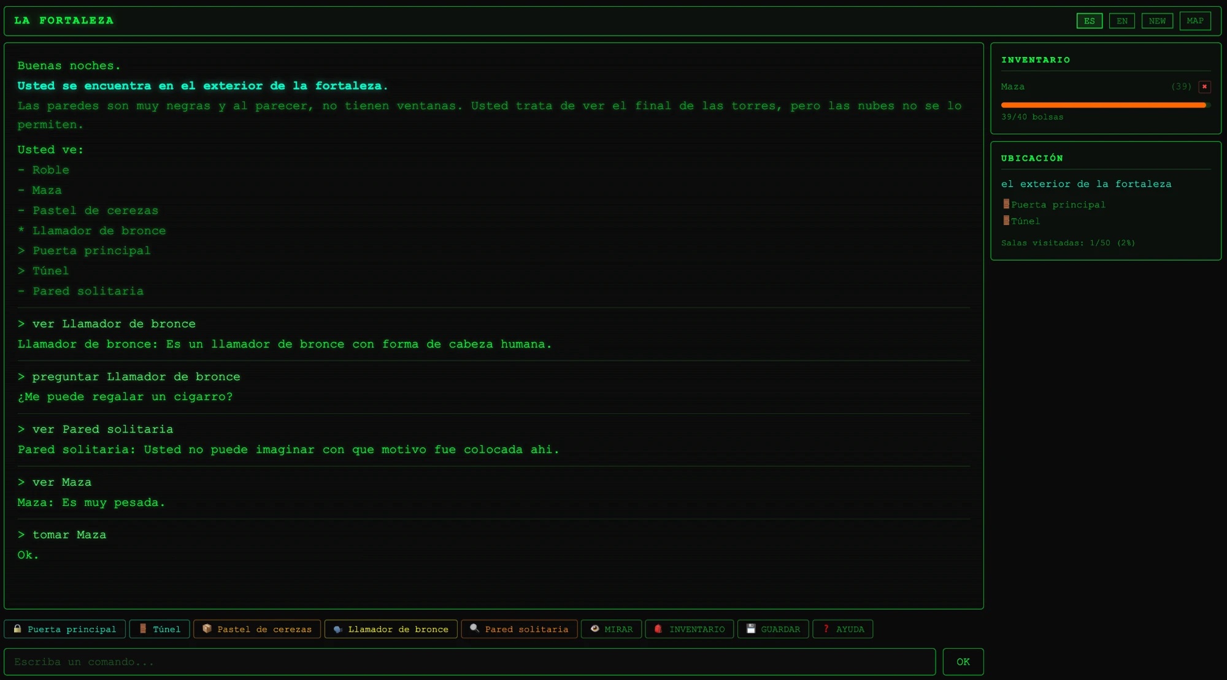Click 'Roble' in the Usted ve list

pyautogui.click(x=50, y=170)
